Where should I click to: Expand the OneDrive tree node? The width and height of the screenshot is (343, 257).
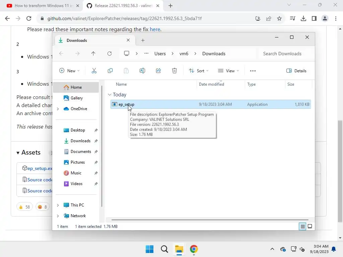(58, 109)
